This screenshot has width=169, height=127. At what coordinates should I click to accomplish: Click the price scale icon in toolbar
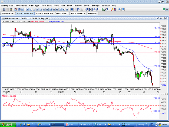tap(78, 9)
